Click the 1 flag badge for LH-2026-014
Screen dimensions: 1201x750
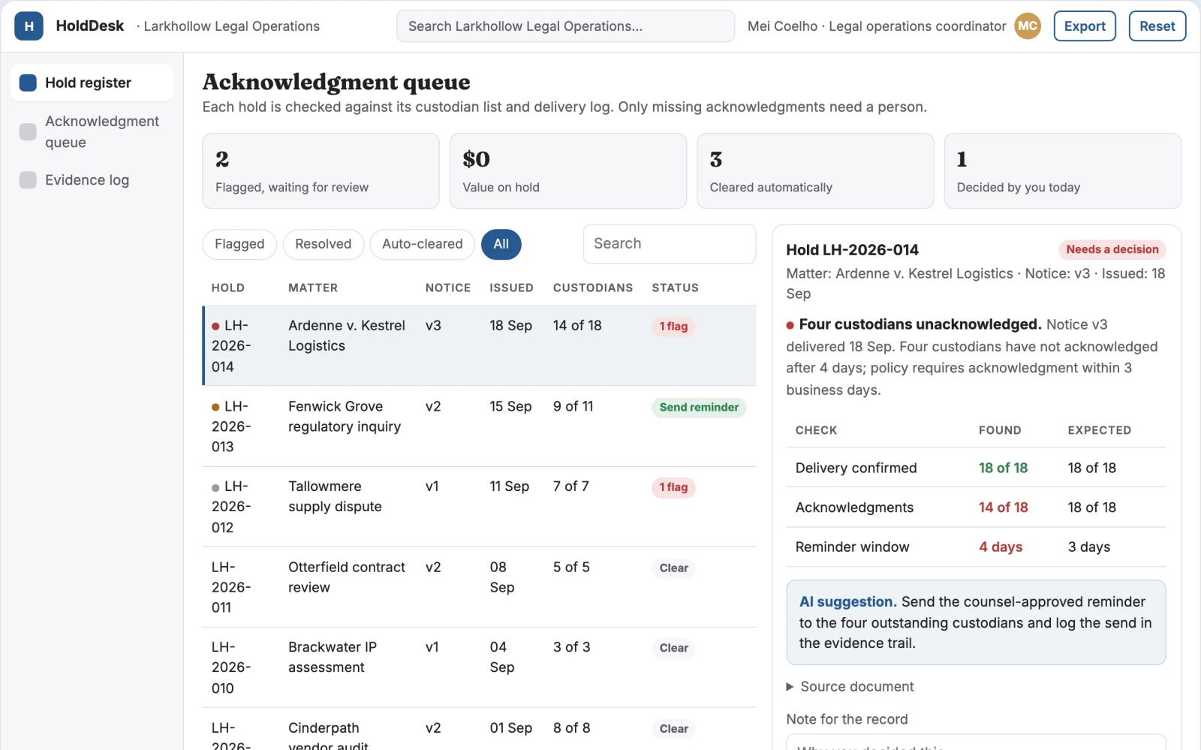[673, 327]
